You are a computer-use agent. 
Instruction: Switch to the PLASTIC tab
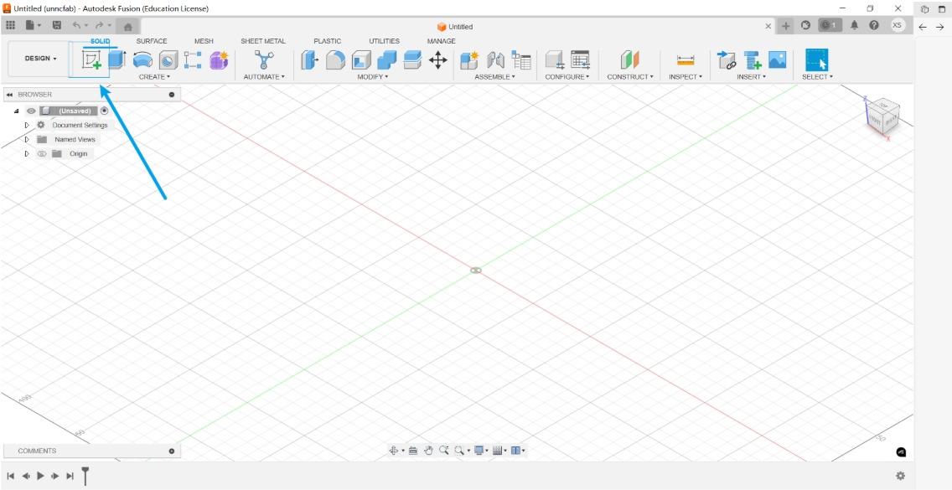[x=327, y=41]
